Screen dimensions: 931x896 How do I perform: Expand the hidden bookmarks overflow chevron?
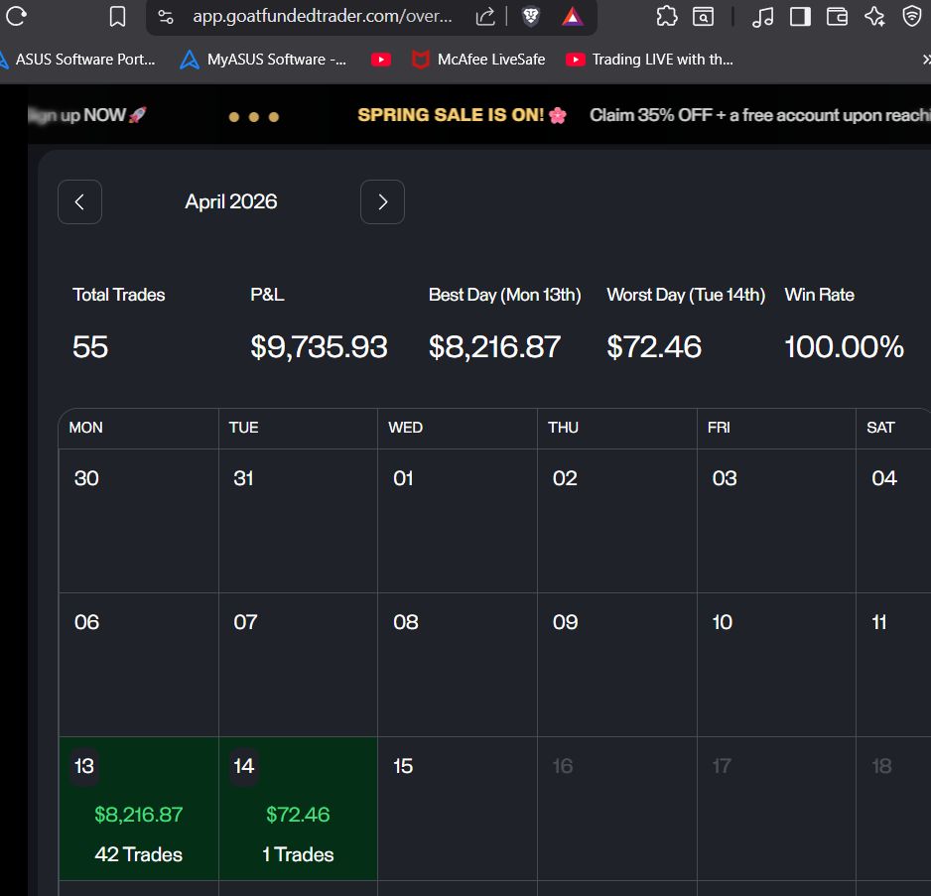[925, 60]
